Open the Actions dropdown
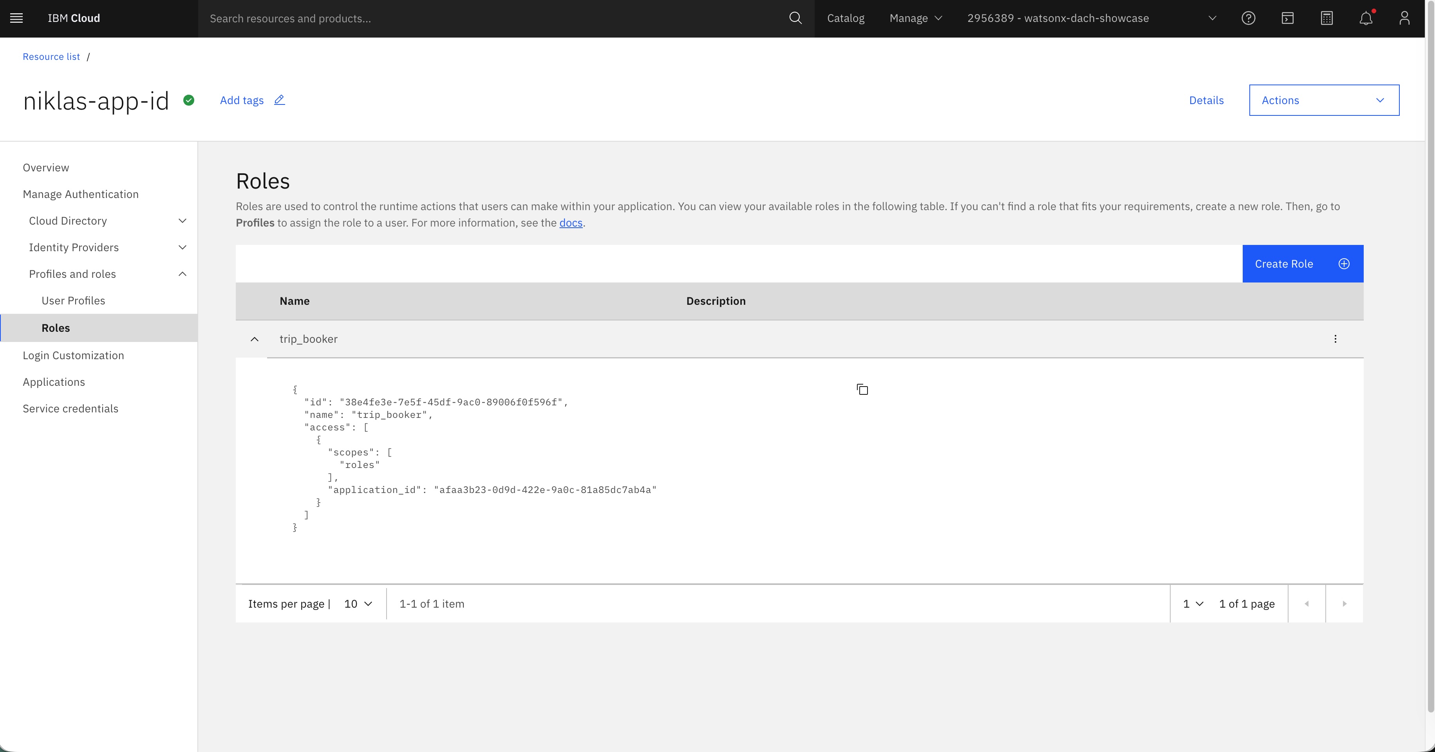 tap(1324, 100)
